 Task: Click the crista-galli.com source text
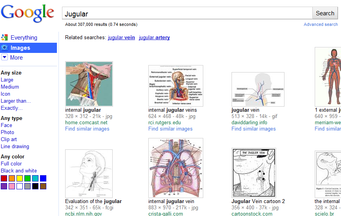[x=166, y=214]
